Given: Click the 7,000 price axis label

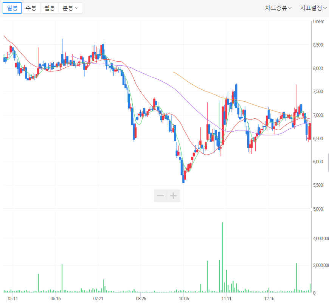Looking at the screenshot, I should click(318, 115).
